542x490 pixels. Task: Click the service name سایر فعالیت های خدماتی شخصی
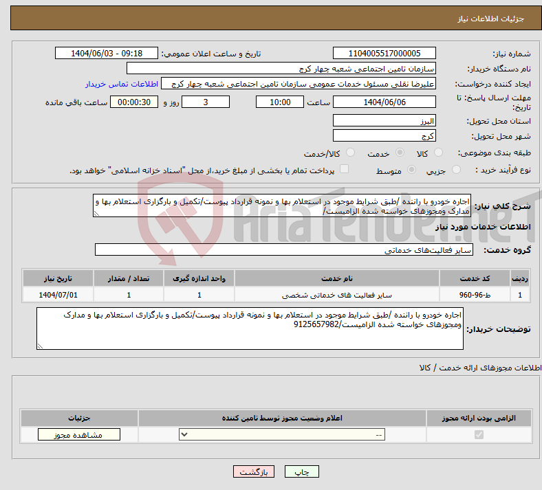pos(336,295)
